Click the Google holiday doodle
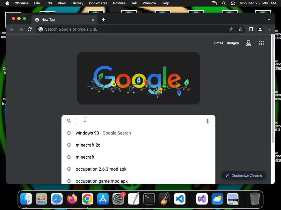 [139, 78]
